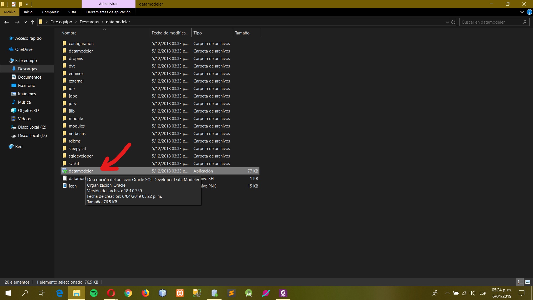The width and height of the screenshot is (533, 300).
Task: Switch to large icons view layout
Action: (528, 282)
